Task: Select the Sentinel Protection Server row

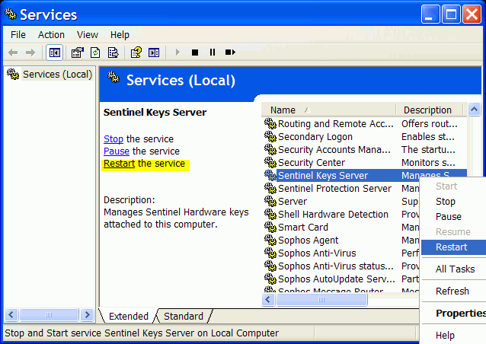Action: point(341,188)
